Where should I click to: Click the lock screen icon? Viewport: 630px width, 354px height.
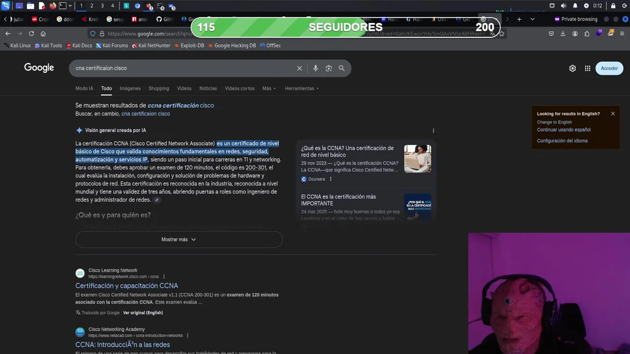(x=613, y=6)
